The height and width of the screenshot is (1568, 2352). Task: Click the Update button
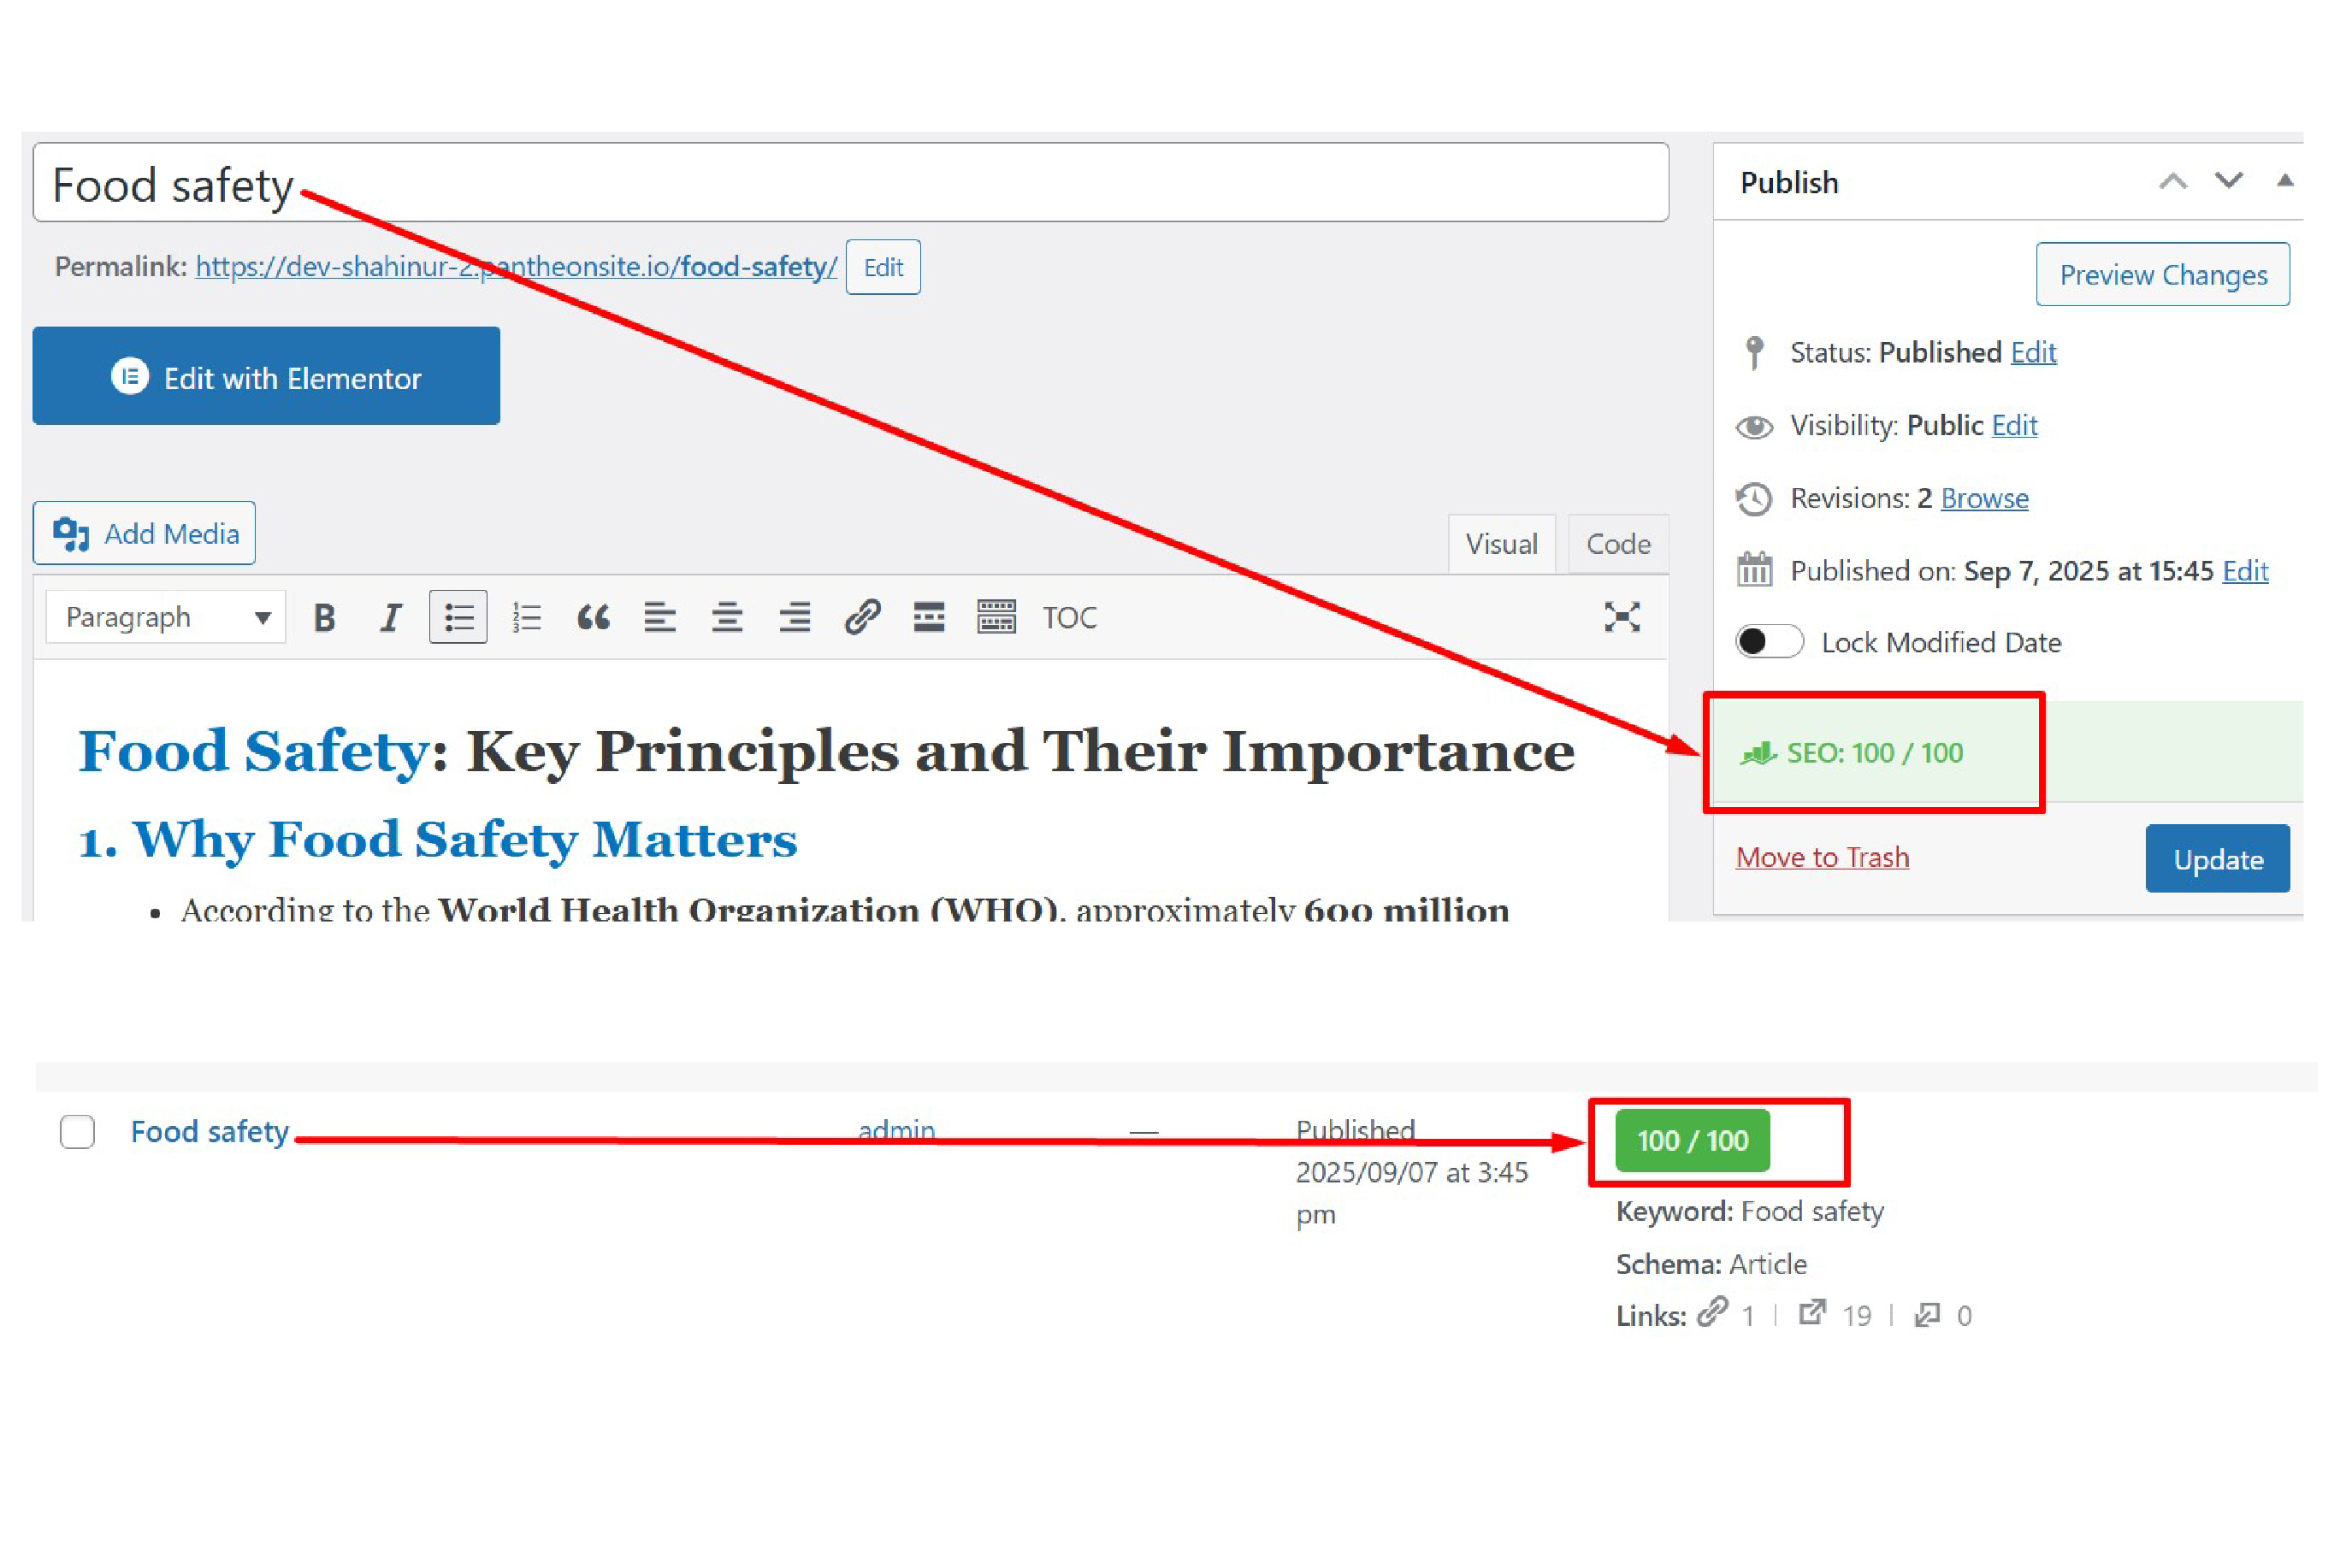click(x=2217, y=859)
